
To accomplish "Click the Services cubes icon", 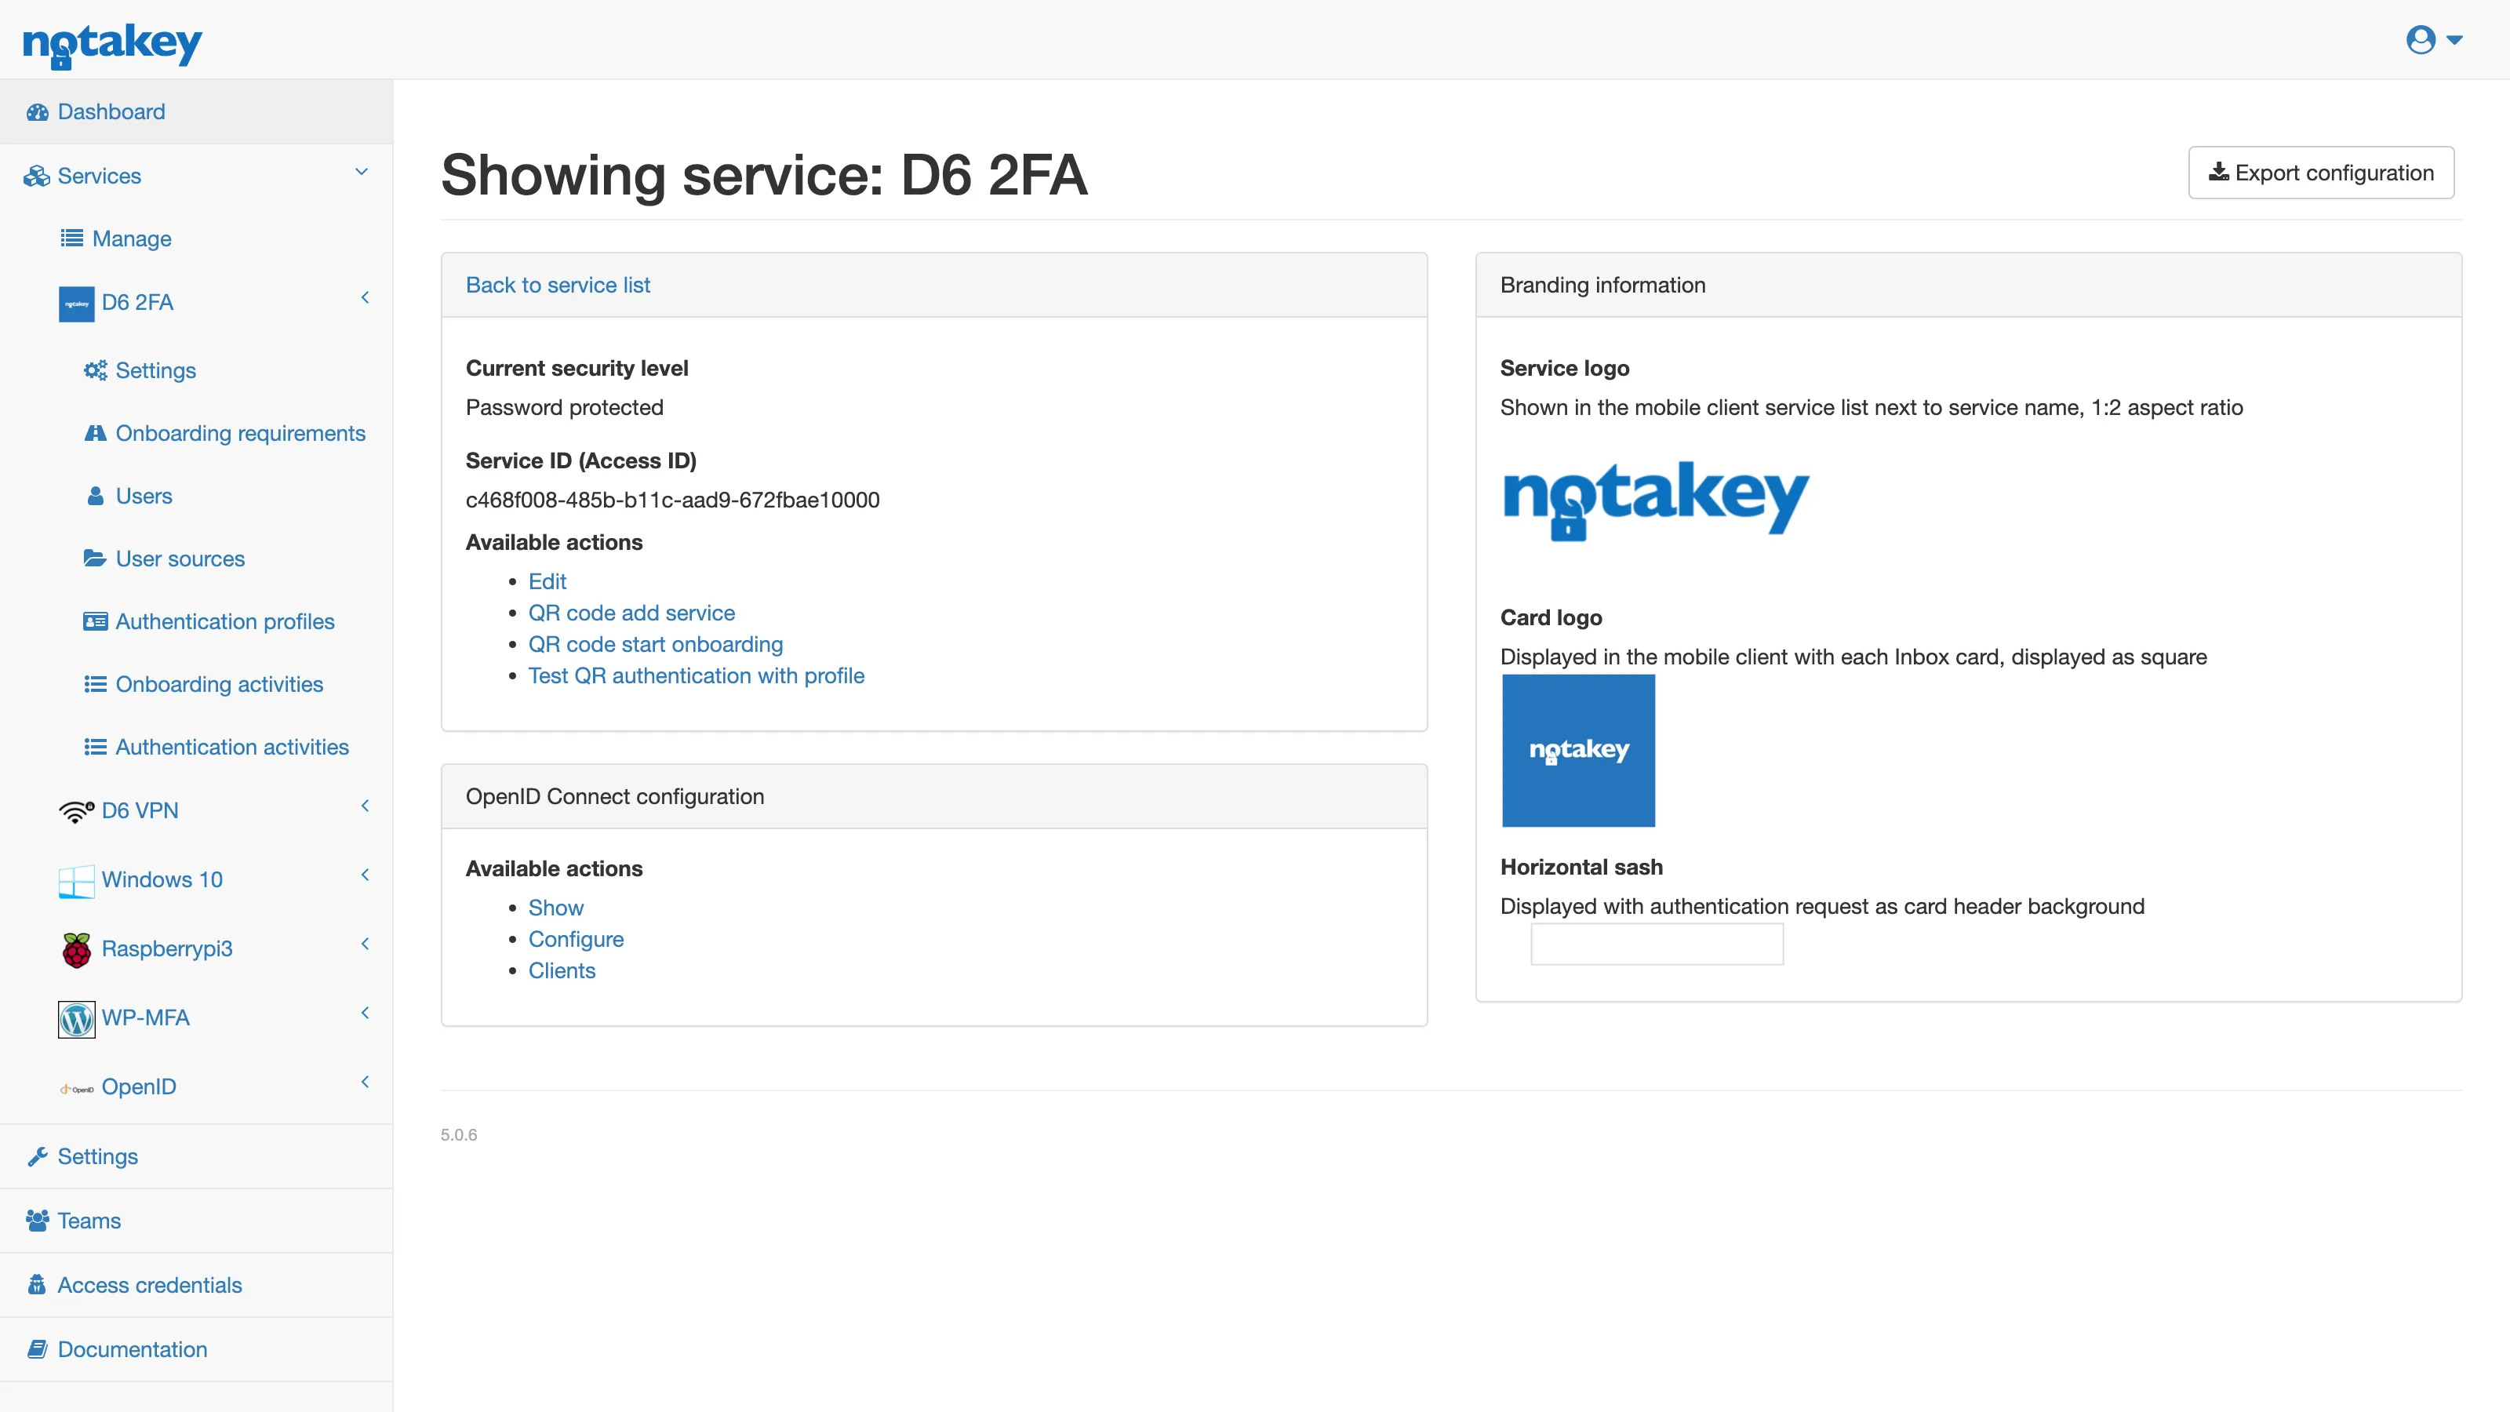I will [37, 176].
